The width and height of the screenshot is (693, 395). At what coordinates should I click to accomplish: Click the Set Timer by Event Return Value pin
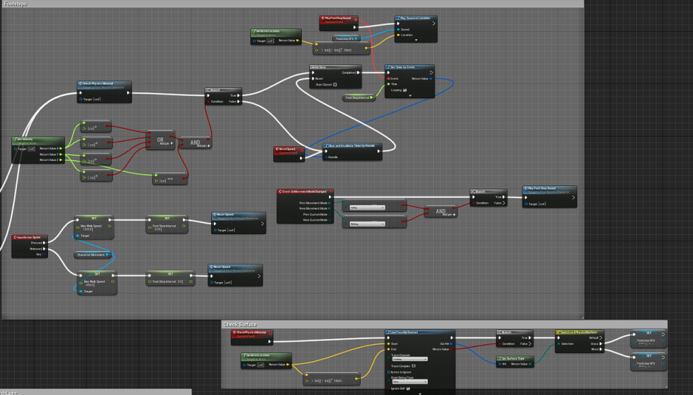click(430, 78)
